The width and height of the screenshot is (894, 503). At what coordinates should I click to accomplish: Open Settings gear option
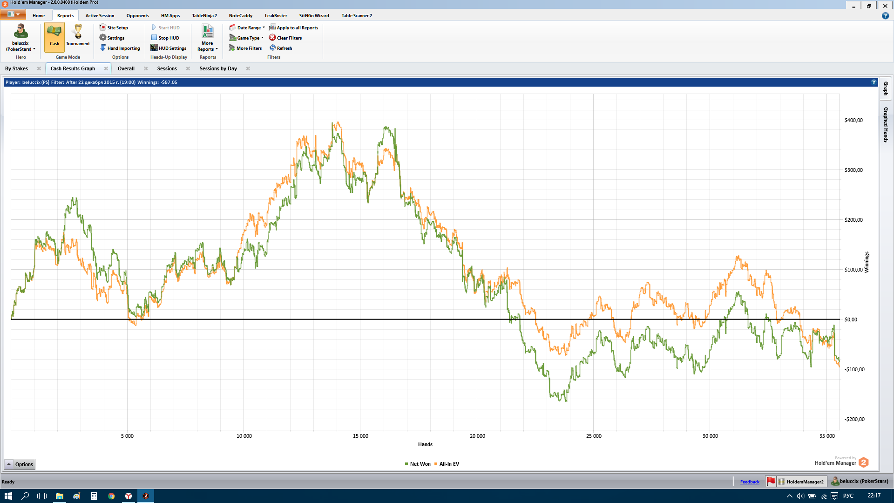pos(112,38)
